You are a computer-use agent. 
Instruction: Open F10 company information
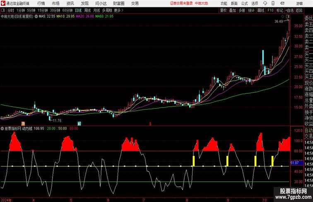[270, 10]
